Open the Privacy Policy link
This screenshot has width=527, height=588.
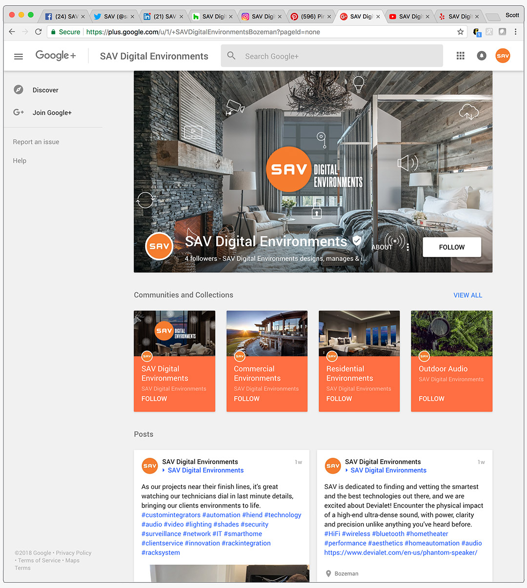pos(74,553)
